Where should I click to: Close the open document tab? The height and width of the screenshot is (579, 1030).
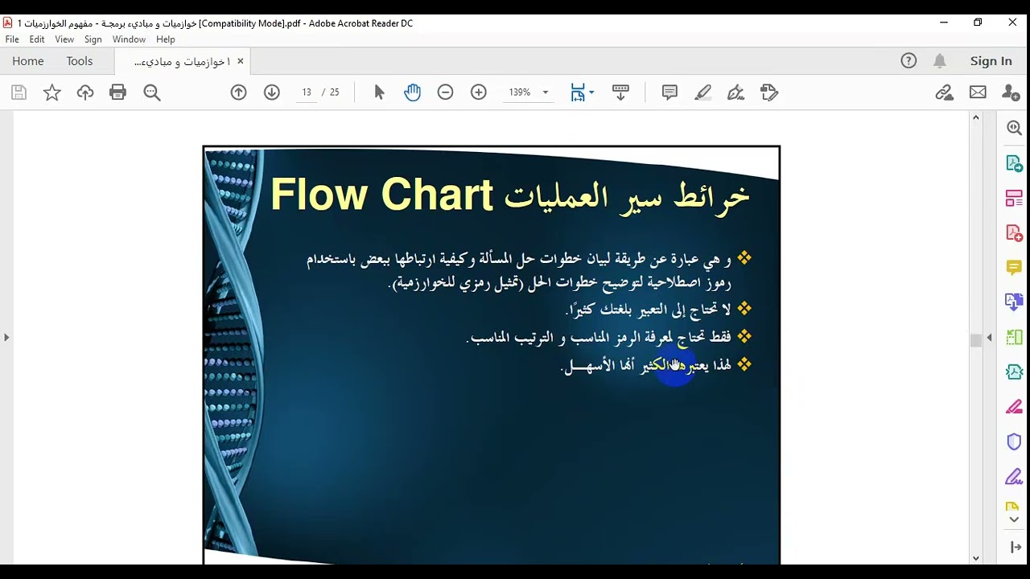coord(240,61)
